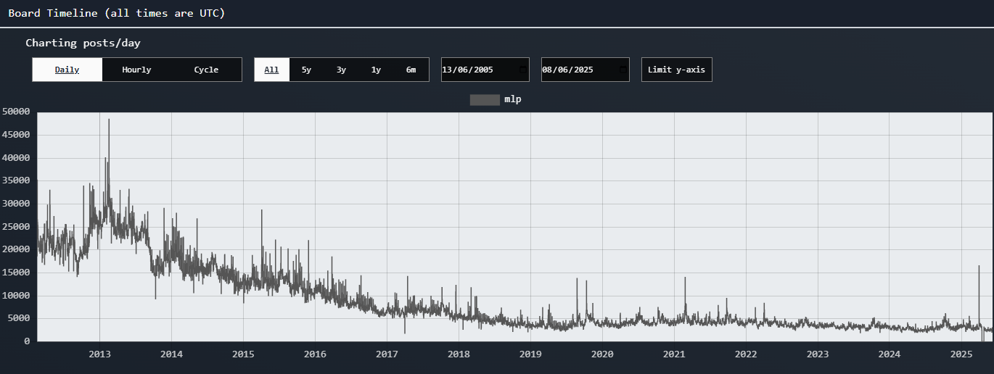Click the start date field 13/06/2005
The width and height of the screenshot is (994, 374).
[x=485, y=70]
